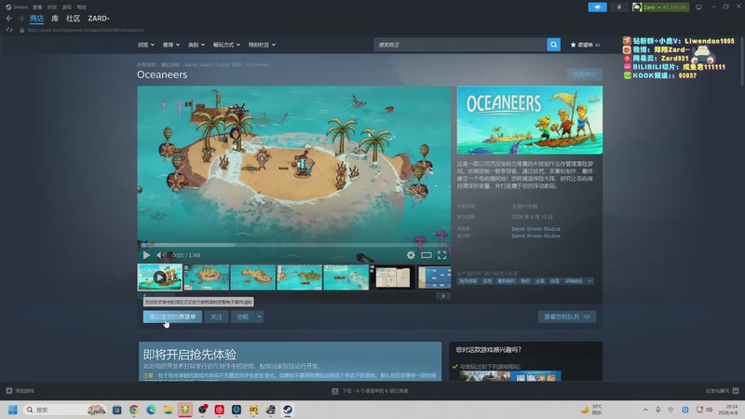This screenshot has width=745, height=419.
Task: Toggle theater mode in the video player
Action: (x=427, y=255)
